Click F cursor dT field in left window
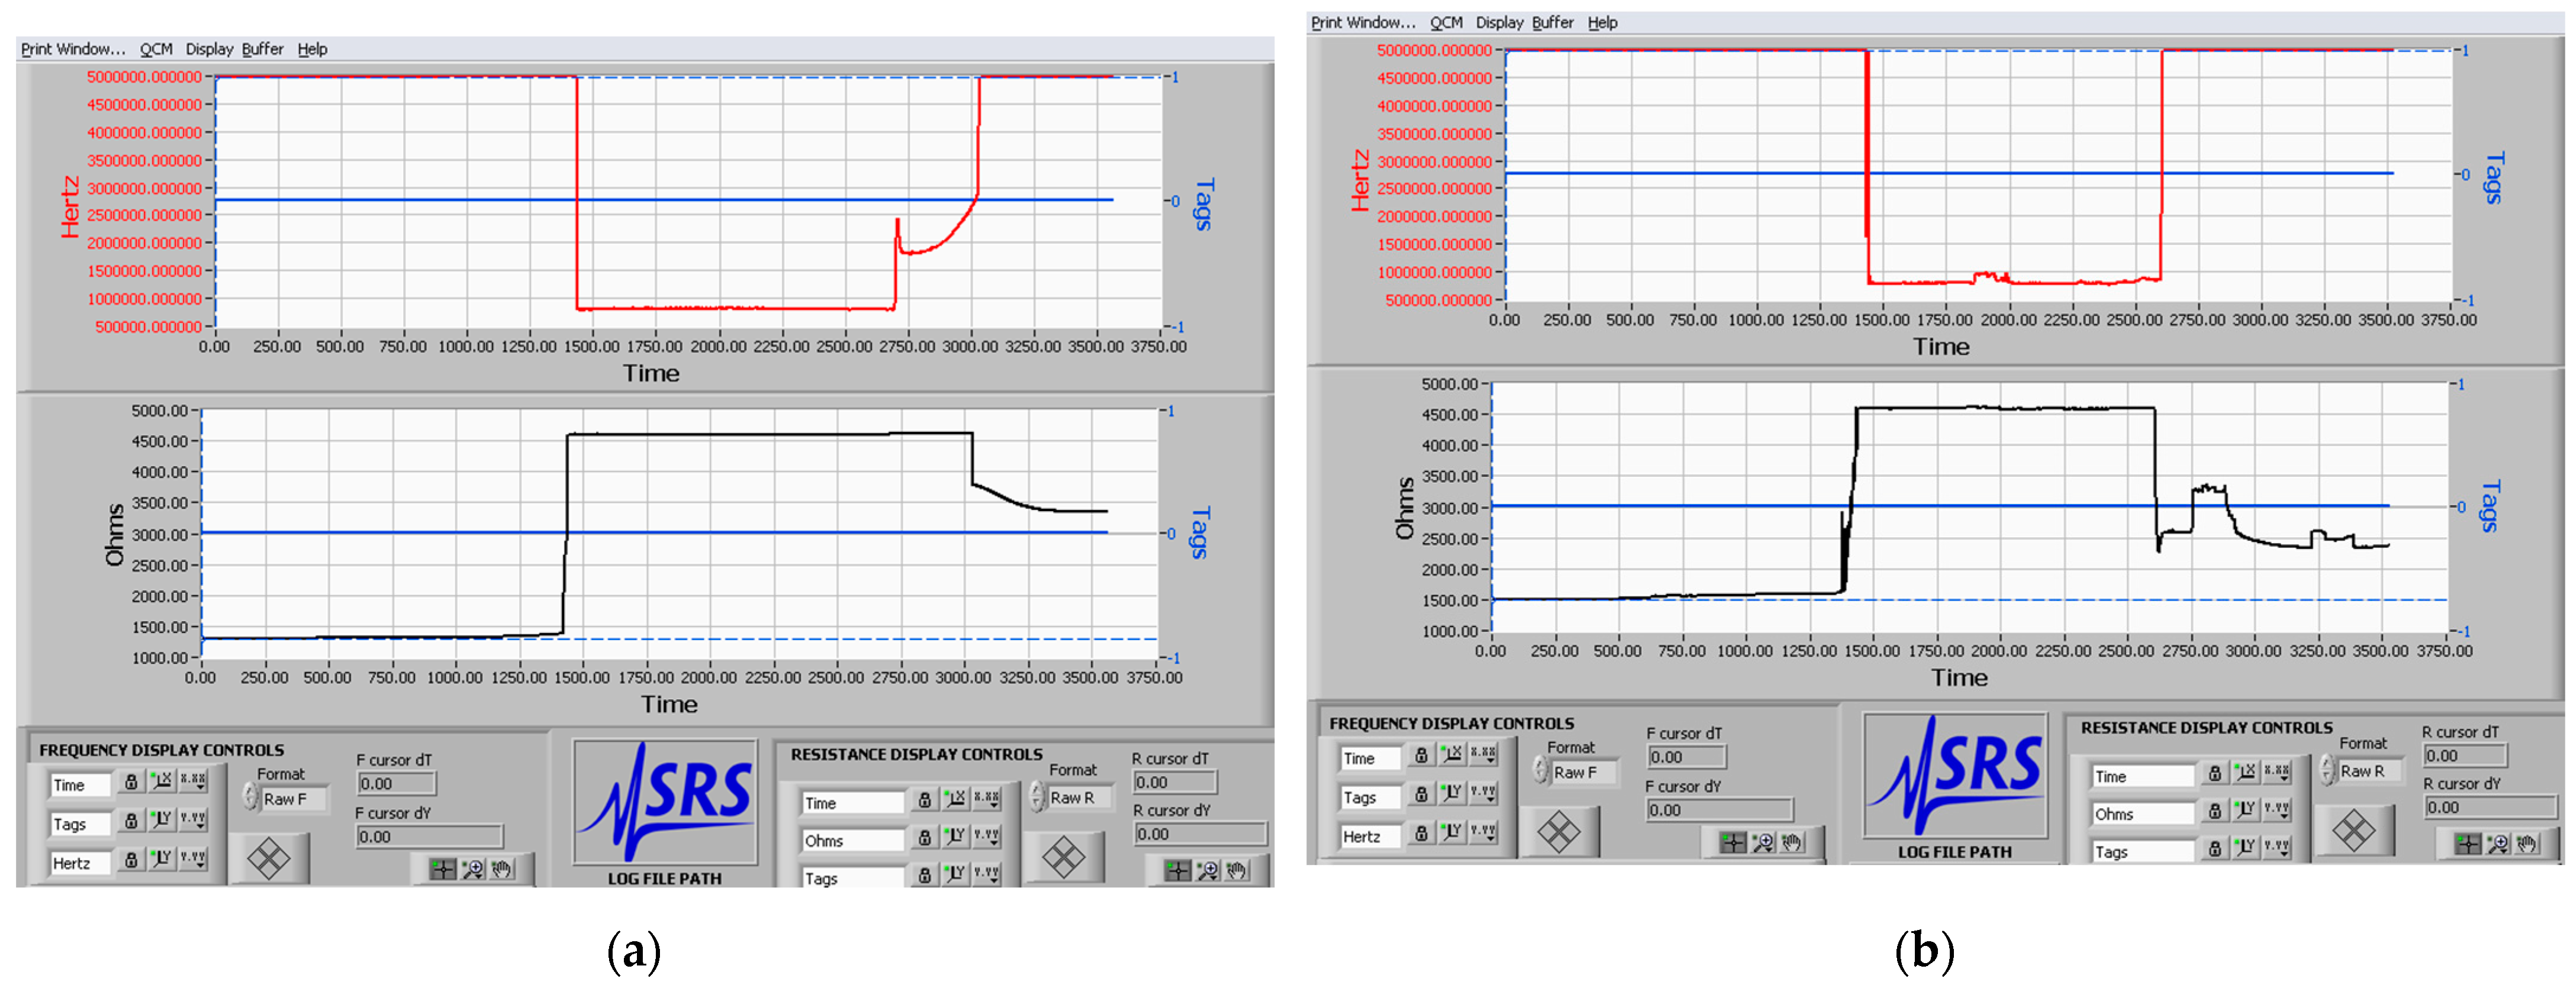The width and height of the screenshot is (2576, 985). [x=396, y=783]
